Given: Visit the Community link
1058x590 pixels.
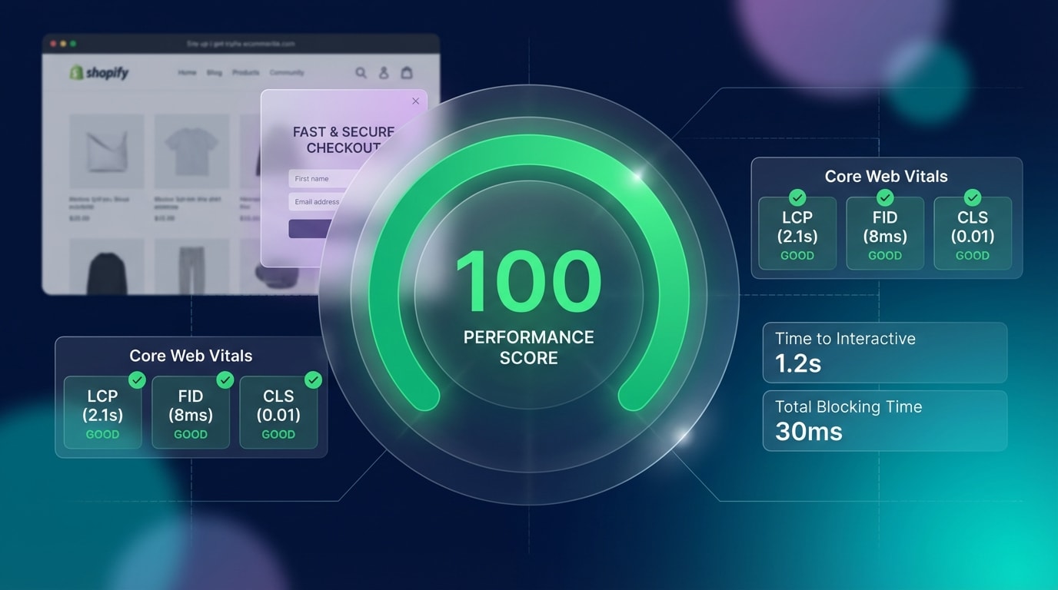Looking at the screenshot, I should [286, 72].
